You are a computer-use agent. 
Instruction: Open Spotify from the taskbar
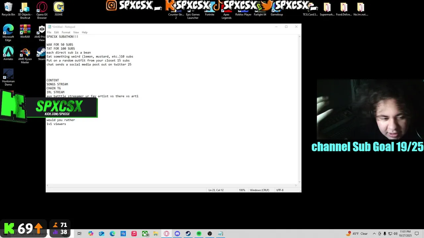coord(199,234)
